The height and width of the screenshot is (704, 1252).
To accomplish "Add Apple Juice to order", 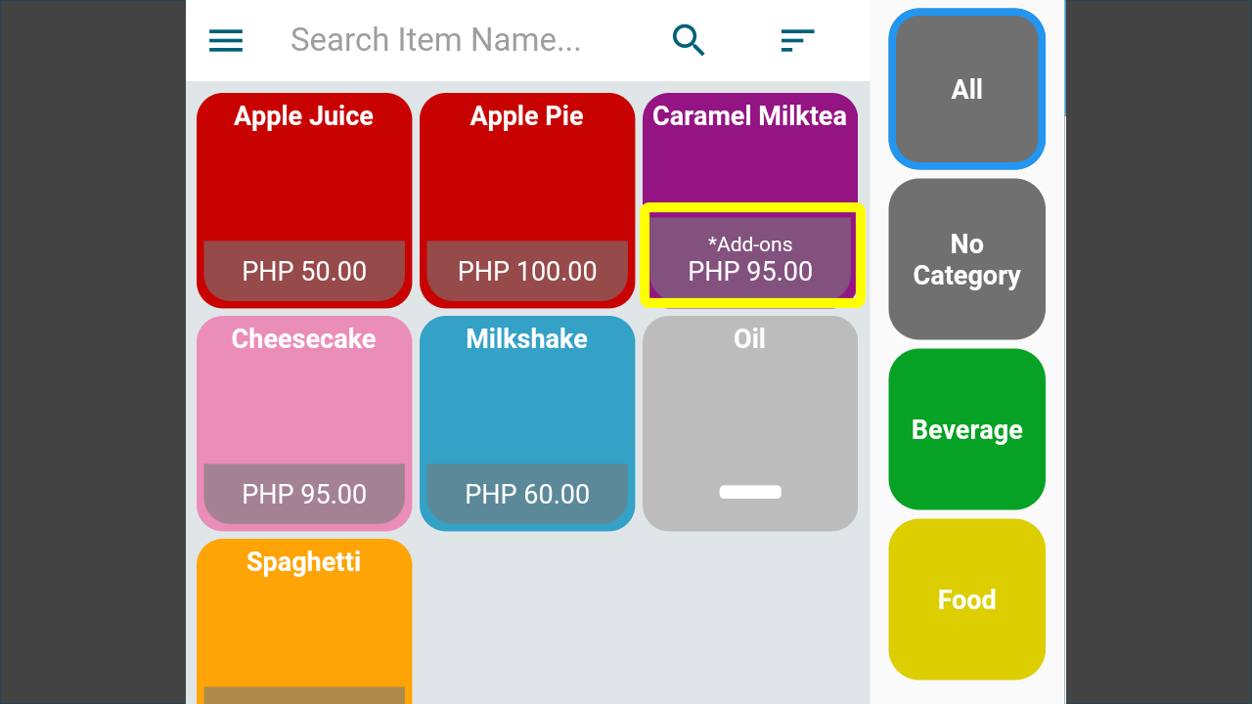I will coord(304,200).
